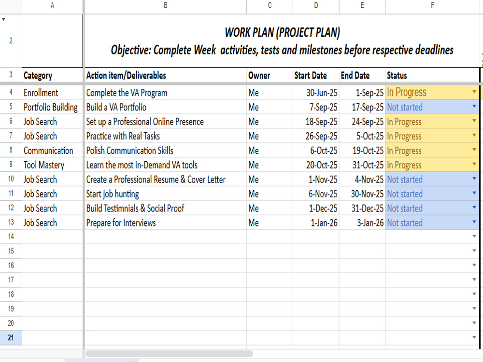This screenshot has height=362, width=483.
Task: Open status dropdown for Build Testimnials & Social Proof
Action: tap(474, 208)
